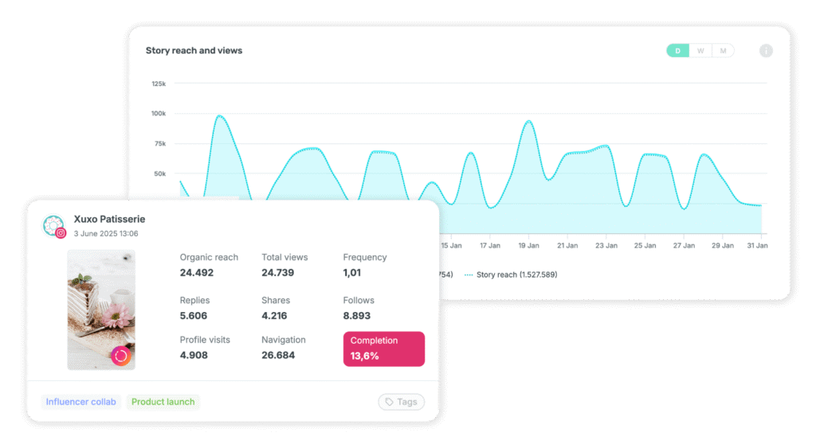Click Frequency value 1,01
The width and height of the screenshot is (816, 448).
pyautogui.click(x=351, y=273)
